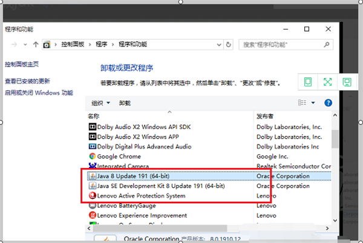Click the Java SE Development Kit icon
363x243 pixels.
point(93,186)
